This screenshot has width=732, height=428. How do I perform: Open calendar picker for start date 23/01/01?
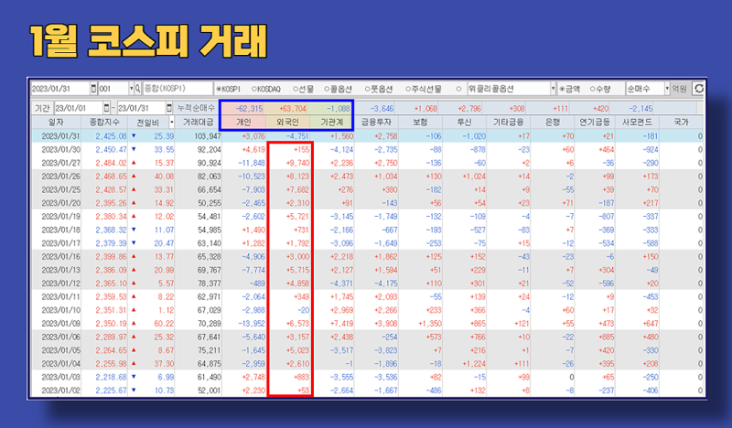tap(106, 108)
